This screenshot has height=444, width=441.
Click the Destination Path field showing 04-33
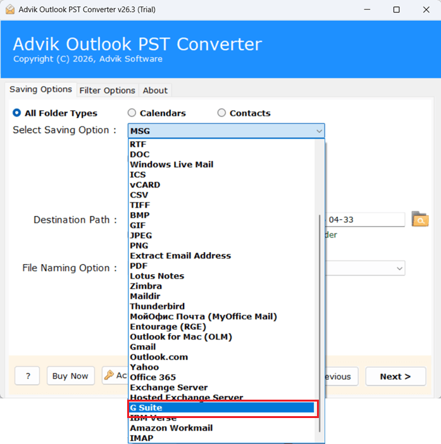pyautogui.click(x=365, y=219)
